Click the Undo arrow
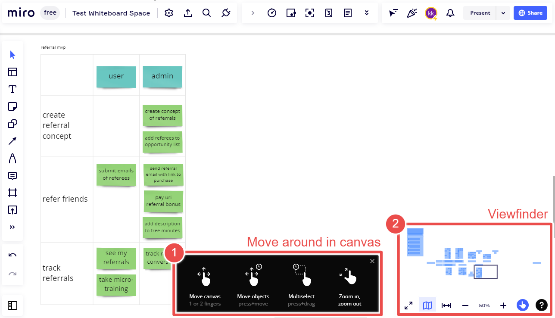The height and width of the screenshot is (318, 555). (x=12, y=255)
